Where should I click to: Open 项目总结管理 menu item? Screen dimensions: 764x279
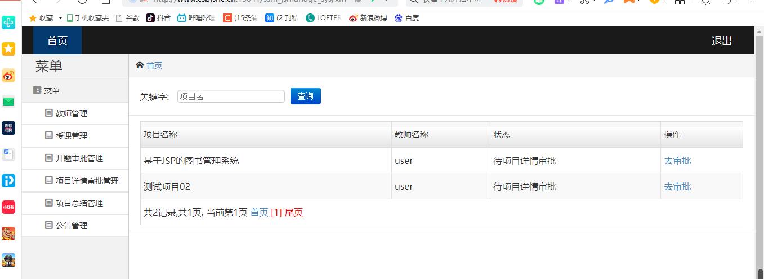75,203
